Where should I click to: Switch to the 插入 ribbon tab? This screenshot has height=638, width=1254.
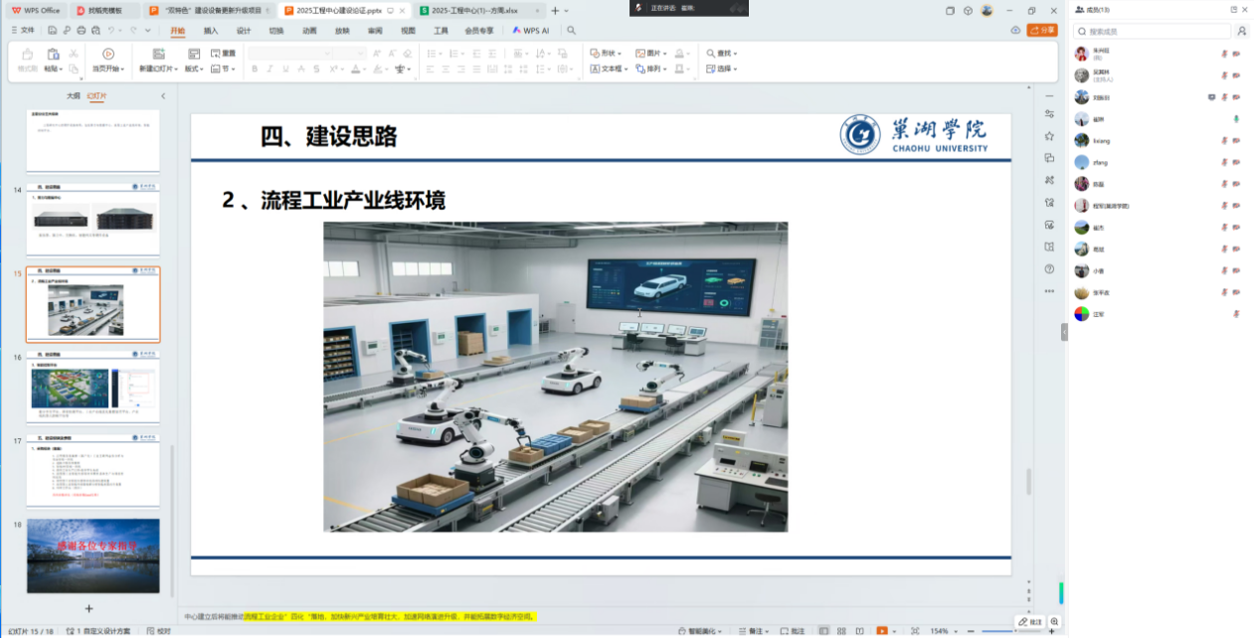click(x=211, y=31)
